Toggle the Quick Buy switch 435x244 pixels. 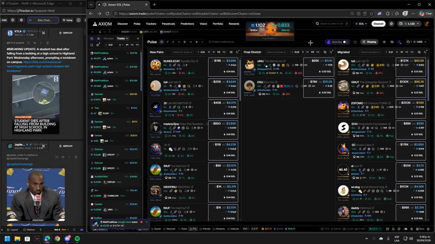[x=345, y=42]
